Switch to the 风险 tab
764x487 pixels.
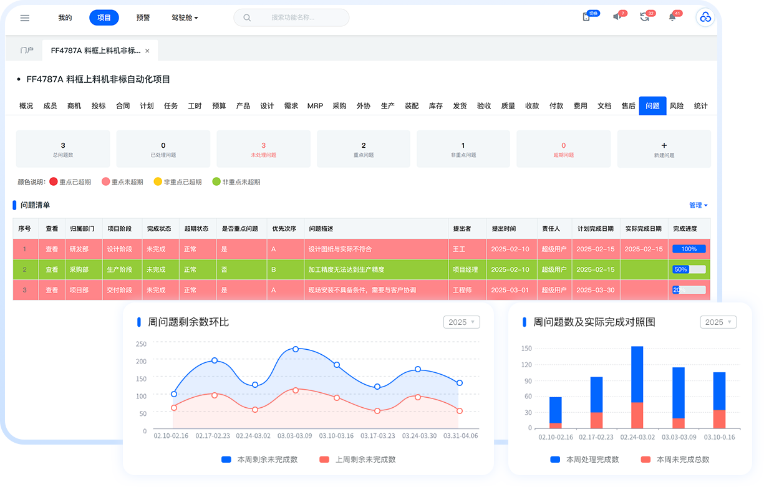677,106
